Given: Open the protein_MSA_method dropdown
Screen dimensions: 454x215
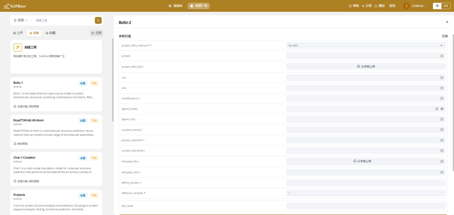Looking at the screenshot, I should (x=365, y=45).
